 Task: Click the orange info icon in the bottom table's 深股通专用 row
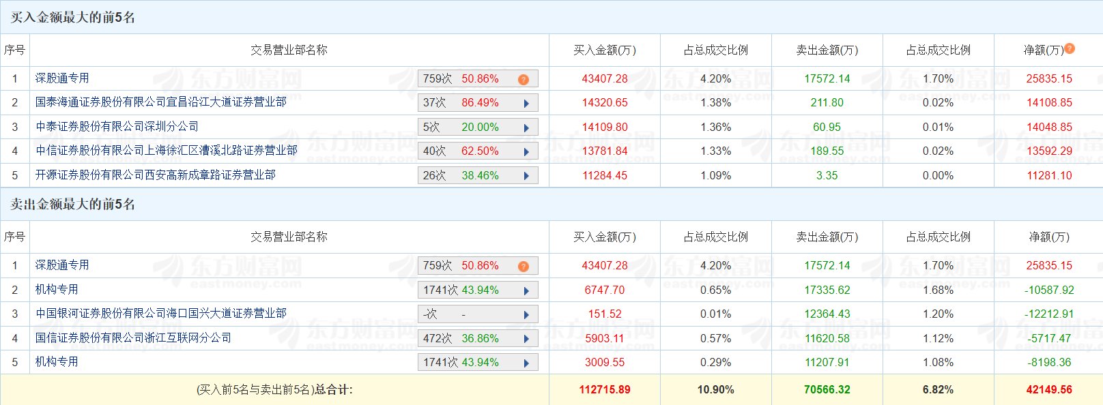(524, 267)
